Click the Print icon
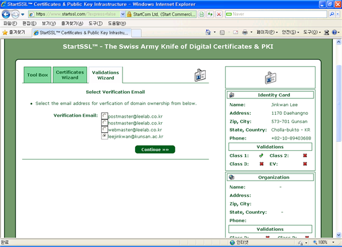This screenshot has height=247, width=342. click(245, 33)
